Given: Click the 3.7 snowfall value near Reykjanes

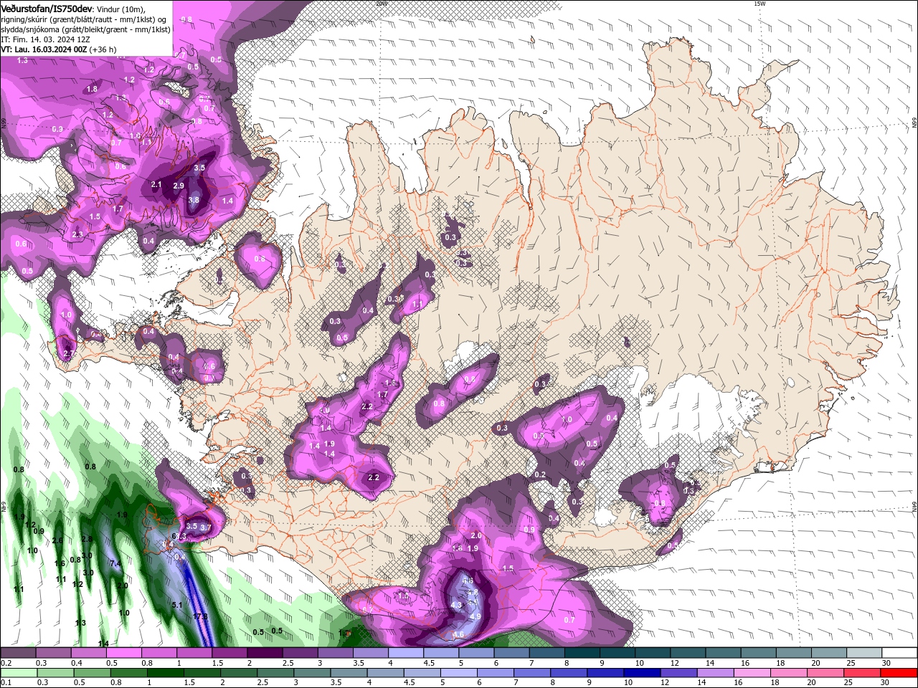Looking at the screenshot, I should pyautogui.click(x=206, y=527).
